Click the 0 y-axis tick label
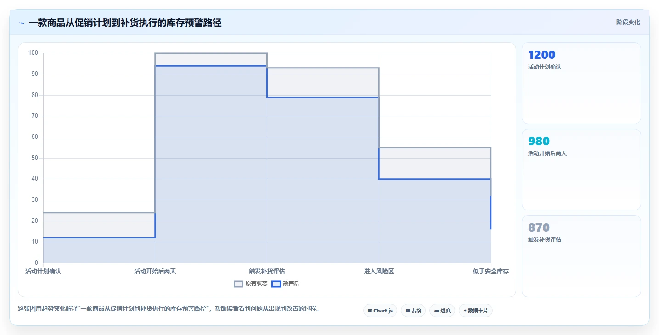Image resolution: width=659 pixels, height=335 pixels. coord(36,263)
